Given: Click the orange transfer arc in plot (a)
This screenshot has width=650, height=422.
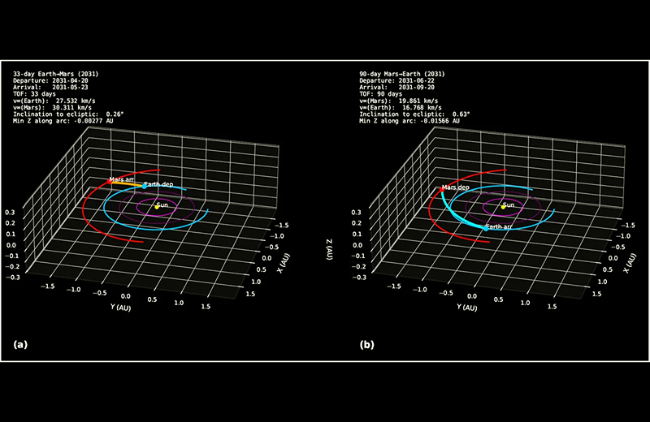Looking at the screenshot, I should coord(127,183).
